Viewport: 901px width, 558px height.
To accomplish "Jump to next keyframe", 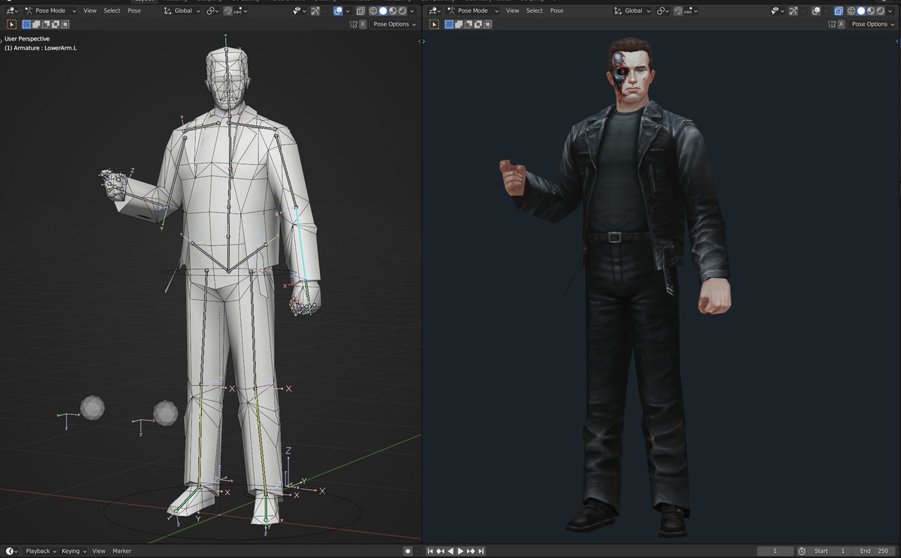I will tap(471, 551).
